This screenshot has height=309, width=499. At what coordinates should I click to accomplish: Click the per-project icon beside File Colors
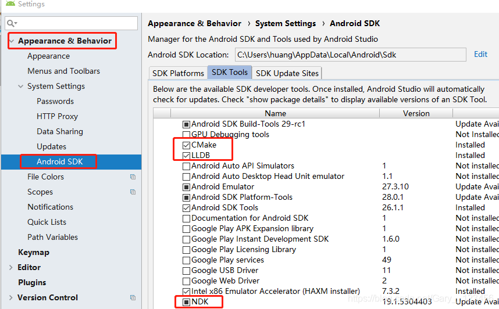tap(133, 177)
